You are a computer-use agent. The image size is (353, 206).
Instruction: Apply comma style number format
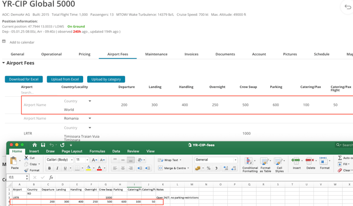(217, 168)
